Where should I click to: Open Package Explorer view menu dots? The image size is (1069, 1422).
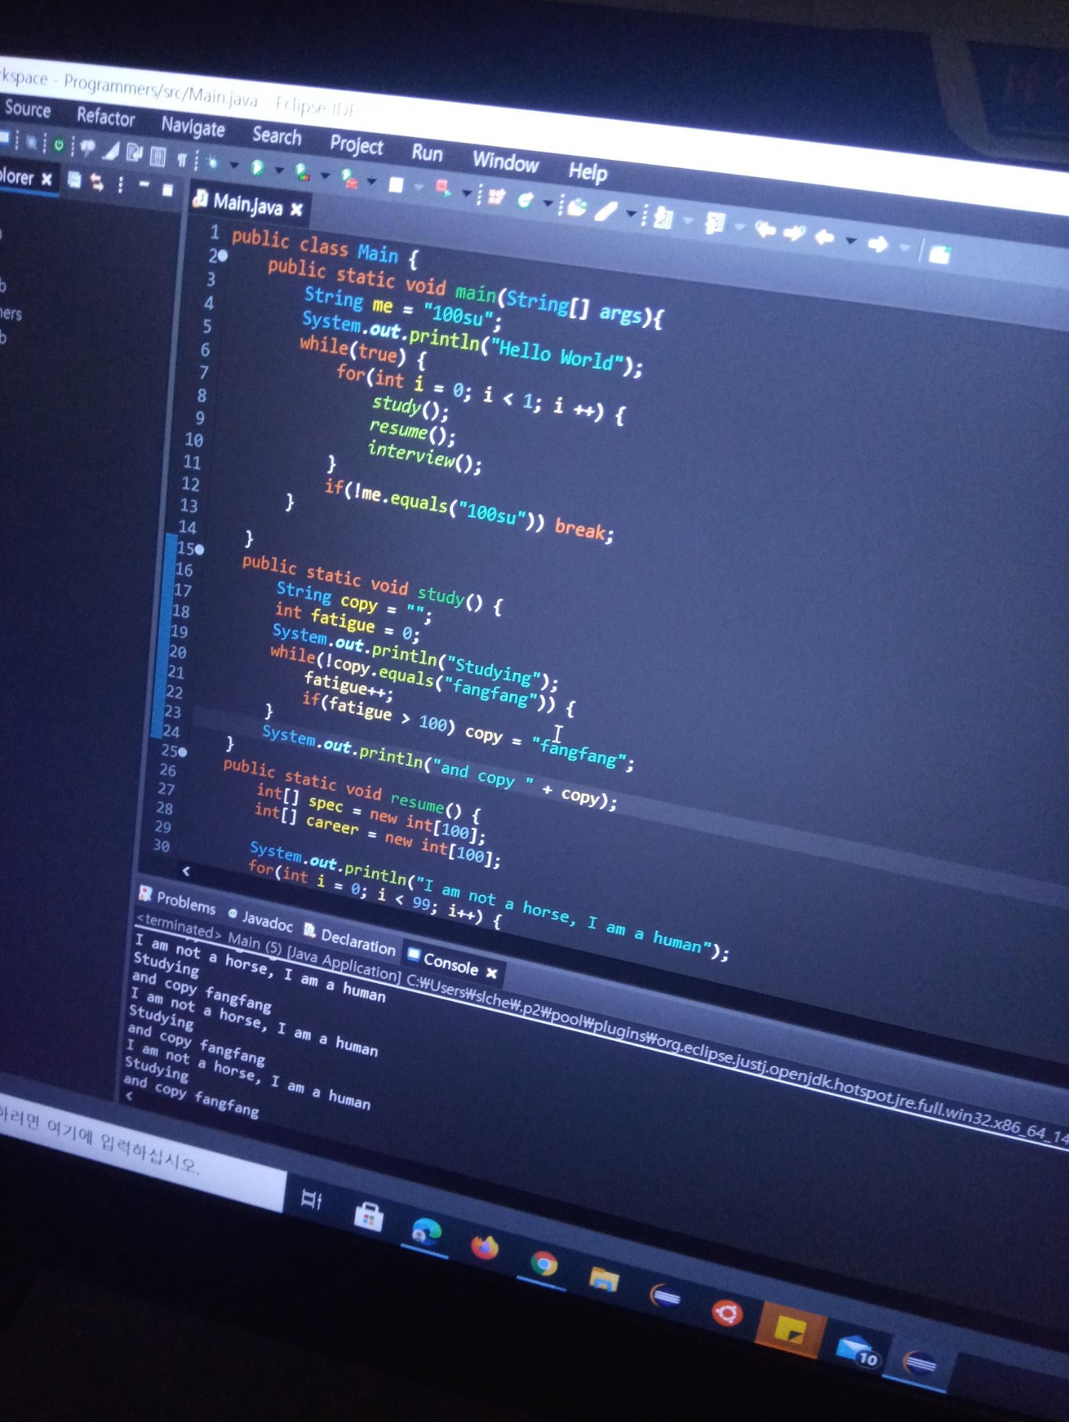tap(120, 186)
